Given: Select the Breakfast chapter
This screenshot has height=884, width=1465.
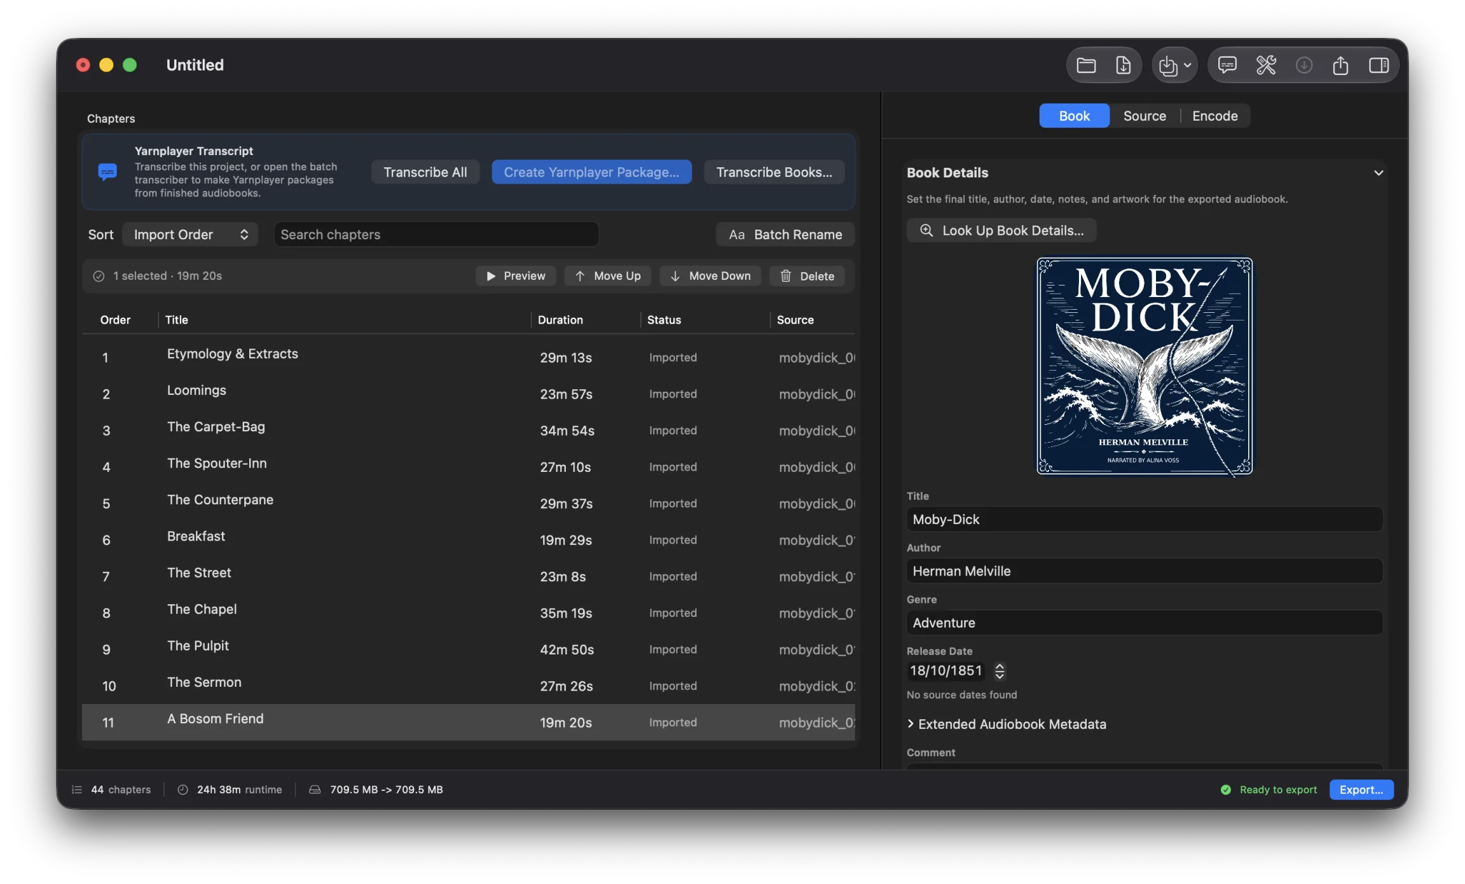Looking at the screenshot, I should [x=468, y=539].
